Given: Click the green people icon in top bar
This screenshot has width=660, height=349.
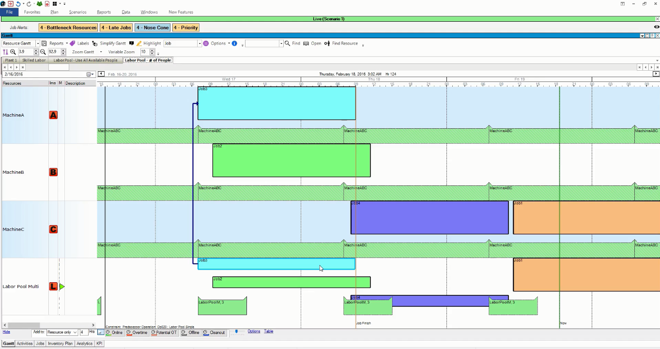Looking at the screenshot, I should click(x=40, y=3).
